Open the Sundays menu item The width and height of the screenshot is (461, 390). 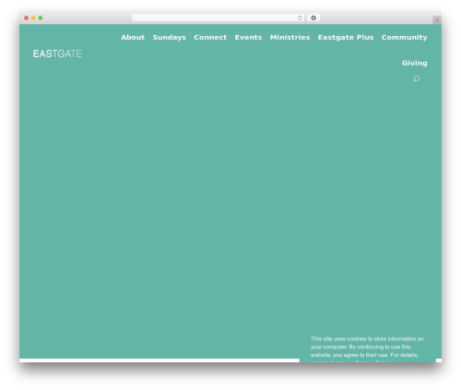tap(170, 37)
